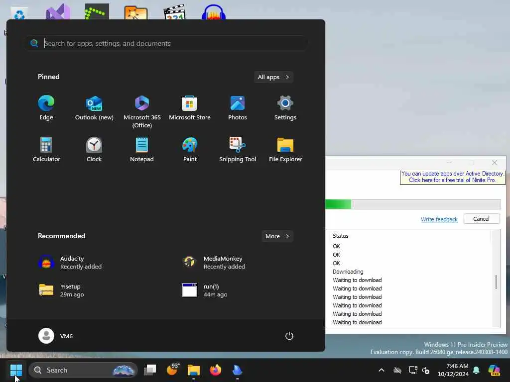510x382 pixels.
Task: Cancel the Ninite installation
Action: (482, 219)
